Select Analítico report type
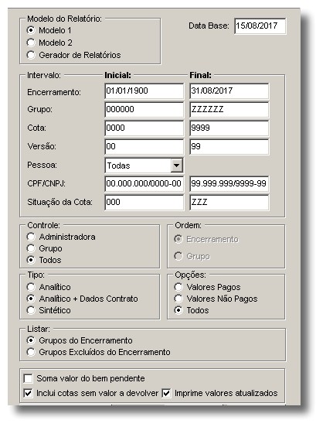 (31, 287)
